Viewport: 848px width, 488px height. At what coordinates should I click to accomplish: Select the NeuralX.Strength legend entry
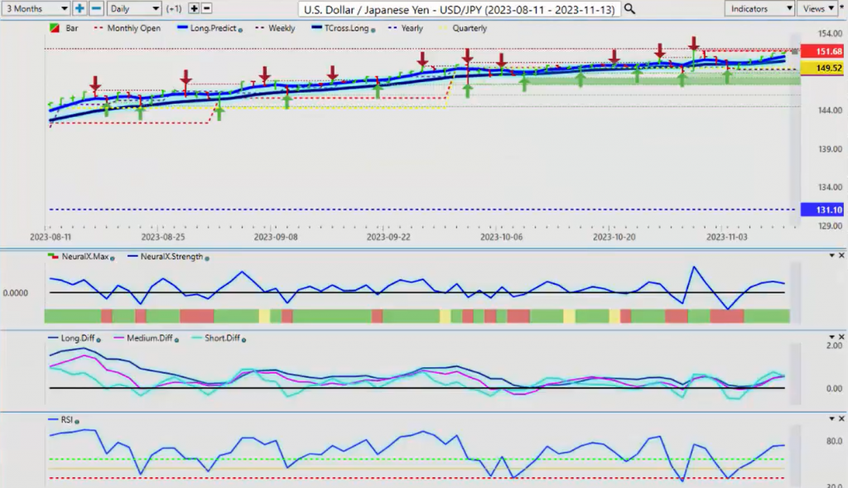(171, 257)
